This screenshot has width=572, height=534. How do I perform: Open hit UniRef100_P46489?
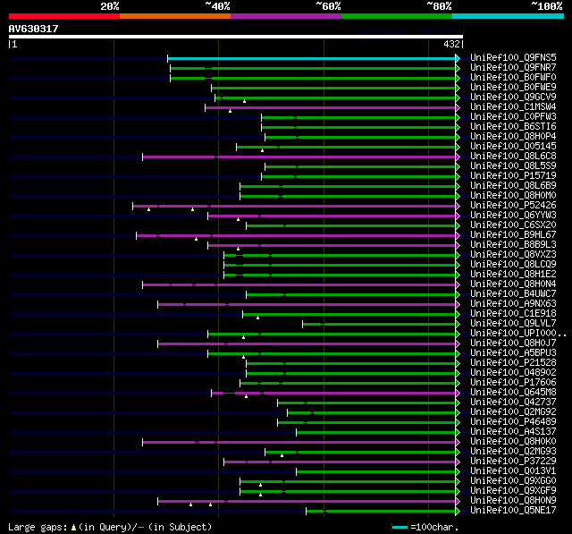tap(513, 422)
